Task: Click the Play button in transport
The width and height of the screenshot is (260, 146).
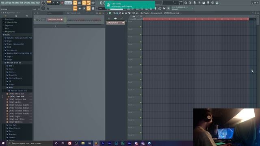Action: point(53,3)
